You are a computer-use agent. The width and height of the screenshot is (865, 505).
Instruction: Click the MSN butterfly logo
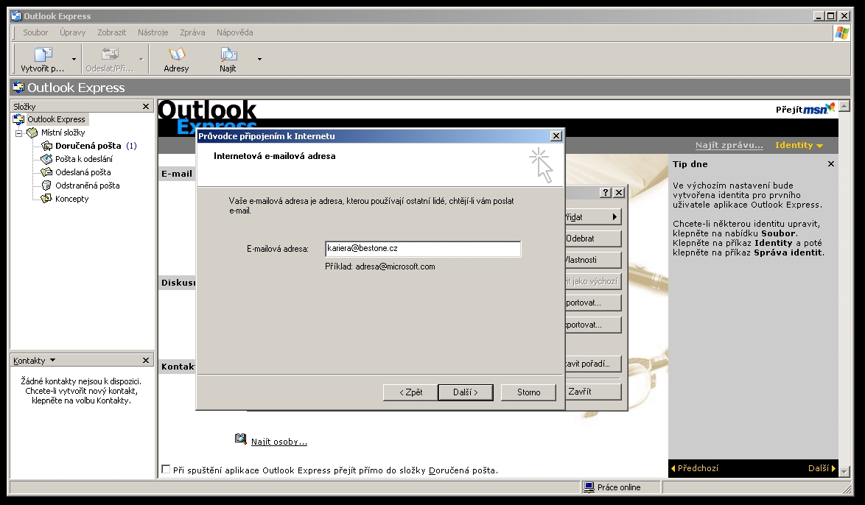tap(830, 107)
